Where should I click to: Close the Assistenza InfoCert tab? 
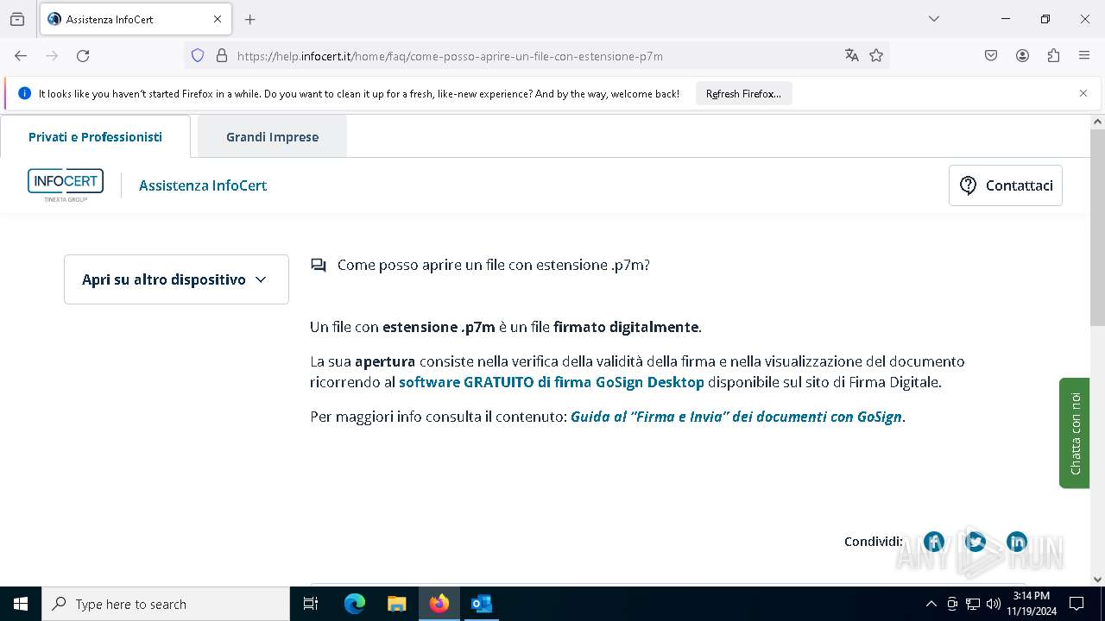point(218,19)
